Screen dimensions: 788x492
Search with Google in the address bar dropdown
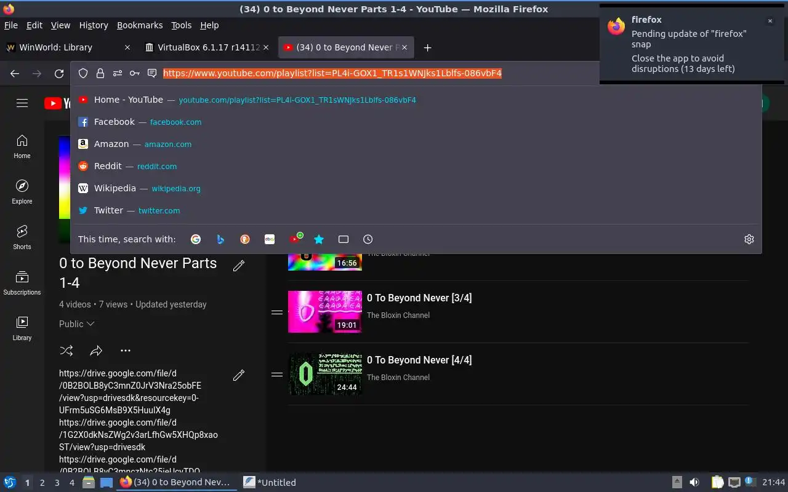(x=196, y=239)
